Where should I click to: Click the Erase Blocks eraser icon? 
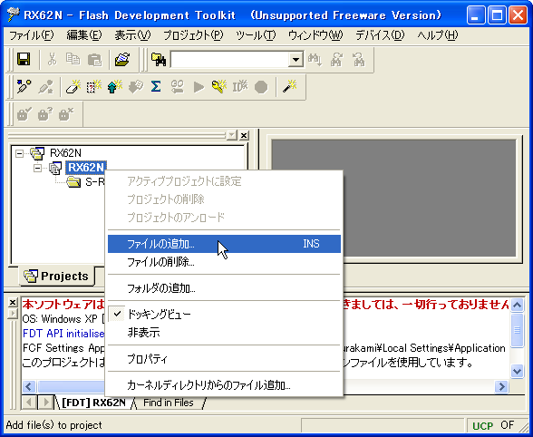coord(73,87)
